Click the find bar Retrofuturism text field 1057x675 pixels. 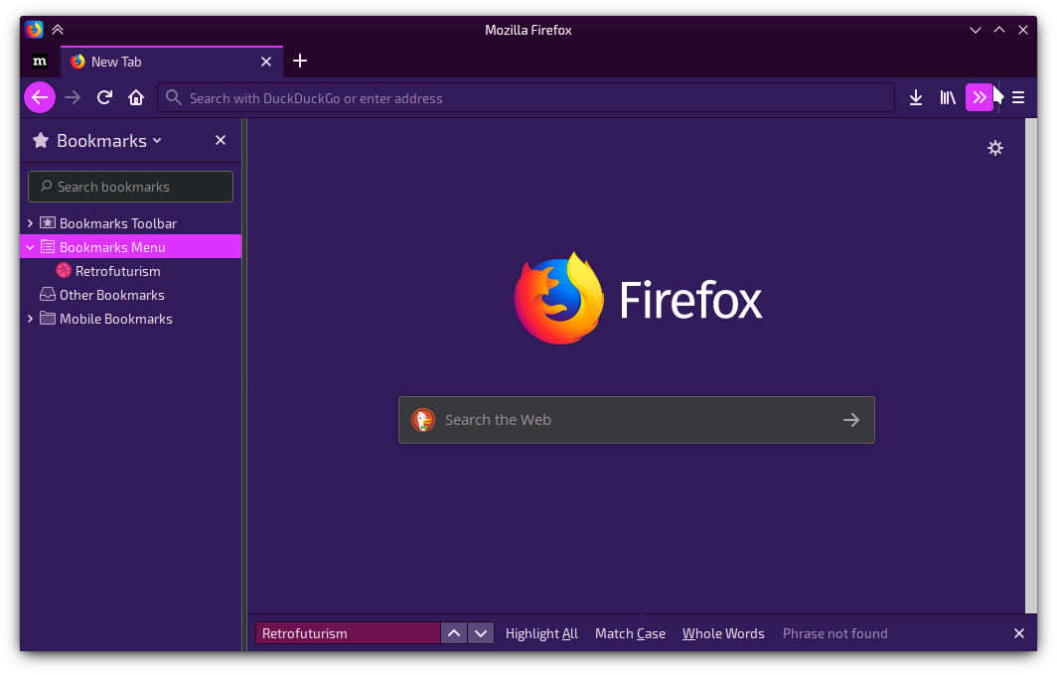tap(348, 633)
